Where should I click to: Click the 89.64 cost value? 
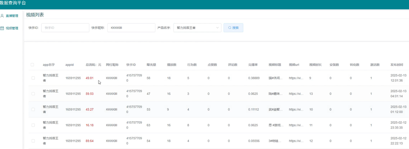pyautogui.click(x=89, y=141)
